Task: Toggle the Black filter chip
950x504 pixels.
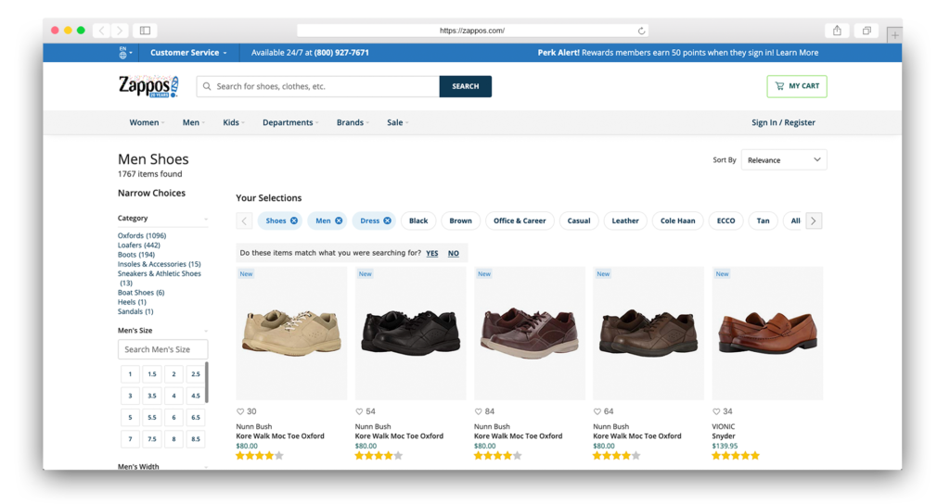Action: pyautogui.click(x=418, y=220)
